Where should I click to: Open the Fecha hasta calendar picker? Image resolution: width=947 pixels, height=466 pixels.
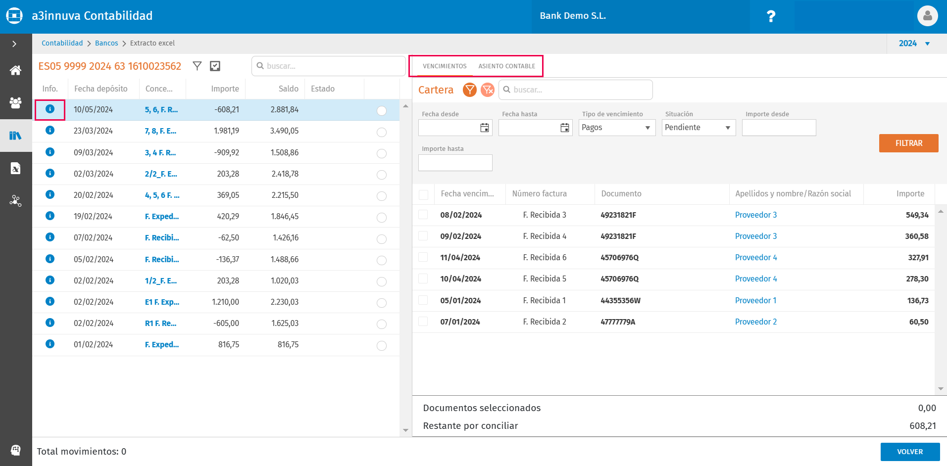(565, 128)
